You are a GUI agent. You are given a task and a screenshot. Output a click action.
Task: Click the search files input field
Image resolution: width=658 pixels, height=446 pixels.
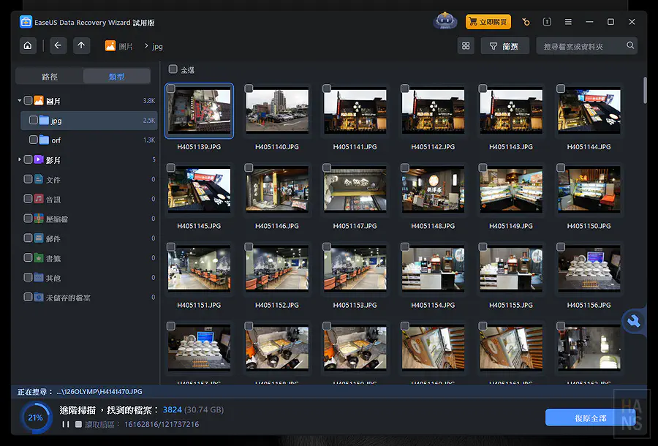coord(583,46)
